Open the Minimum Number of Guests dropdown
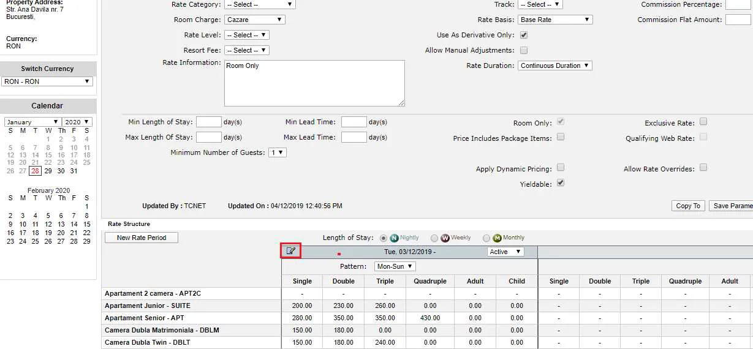This screenshot has width=753, height=349. coord(278,152)
